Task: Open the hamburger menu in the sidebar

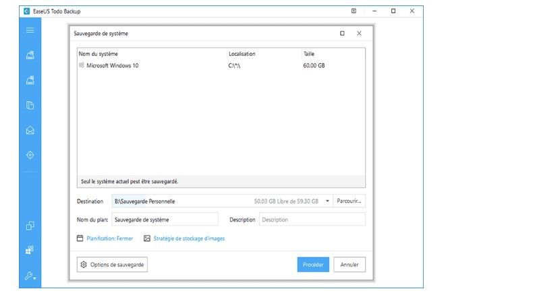Action: pyautogui.click(x=30, y=30)
